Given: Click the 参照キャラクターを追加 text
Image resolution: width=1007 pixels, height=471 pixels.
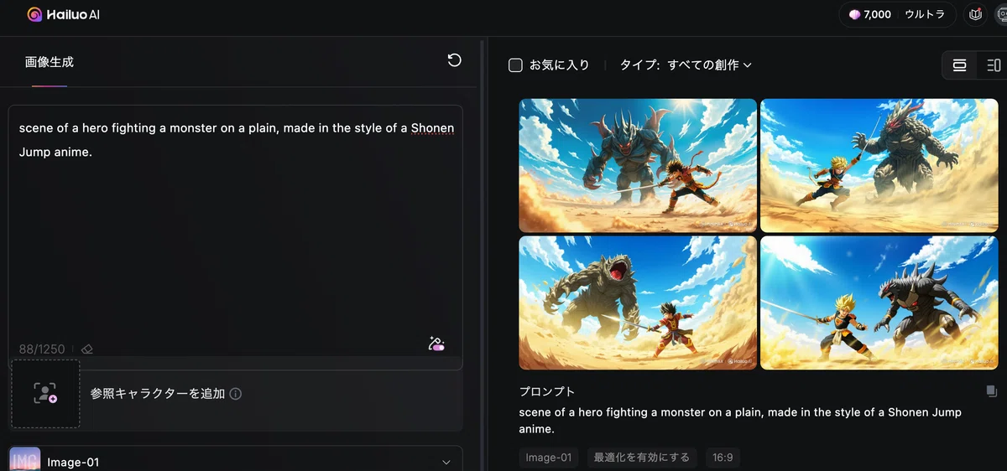Looking at the screenshot, I should 158,394.
